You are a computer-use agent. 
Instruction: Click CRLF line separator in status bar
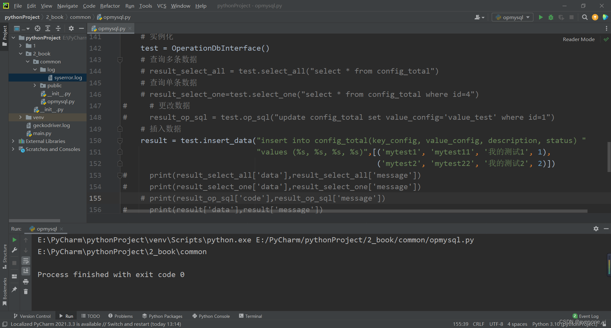point(479,324)
